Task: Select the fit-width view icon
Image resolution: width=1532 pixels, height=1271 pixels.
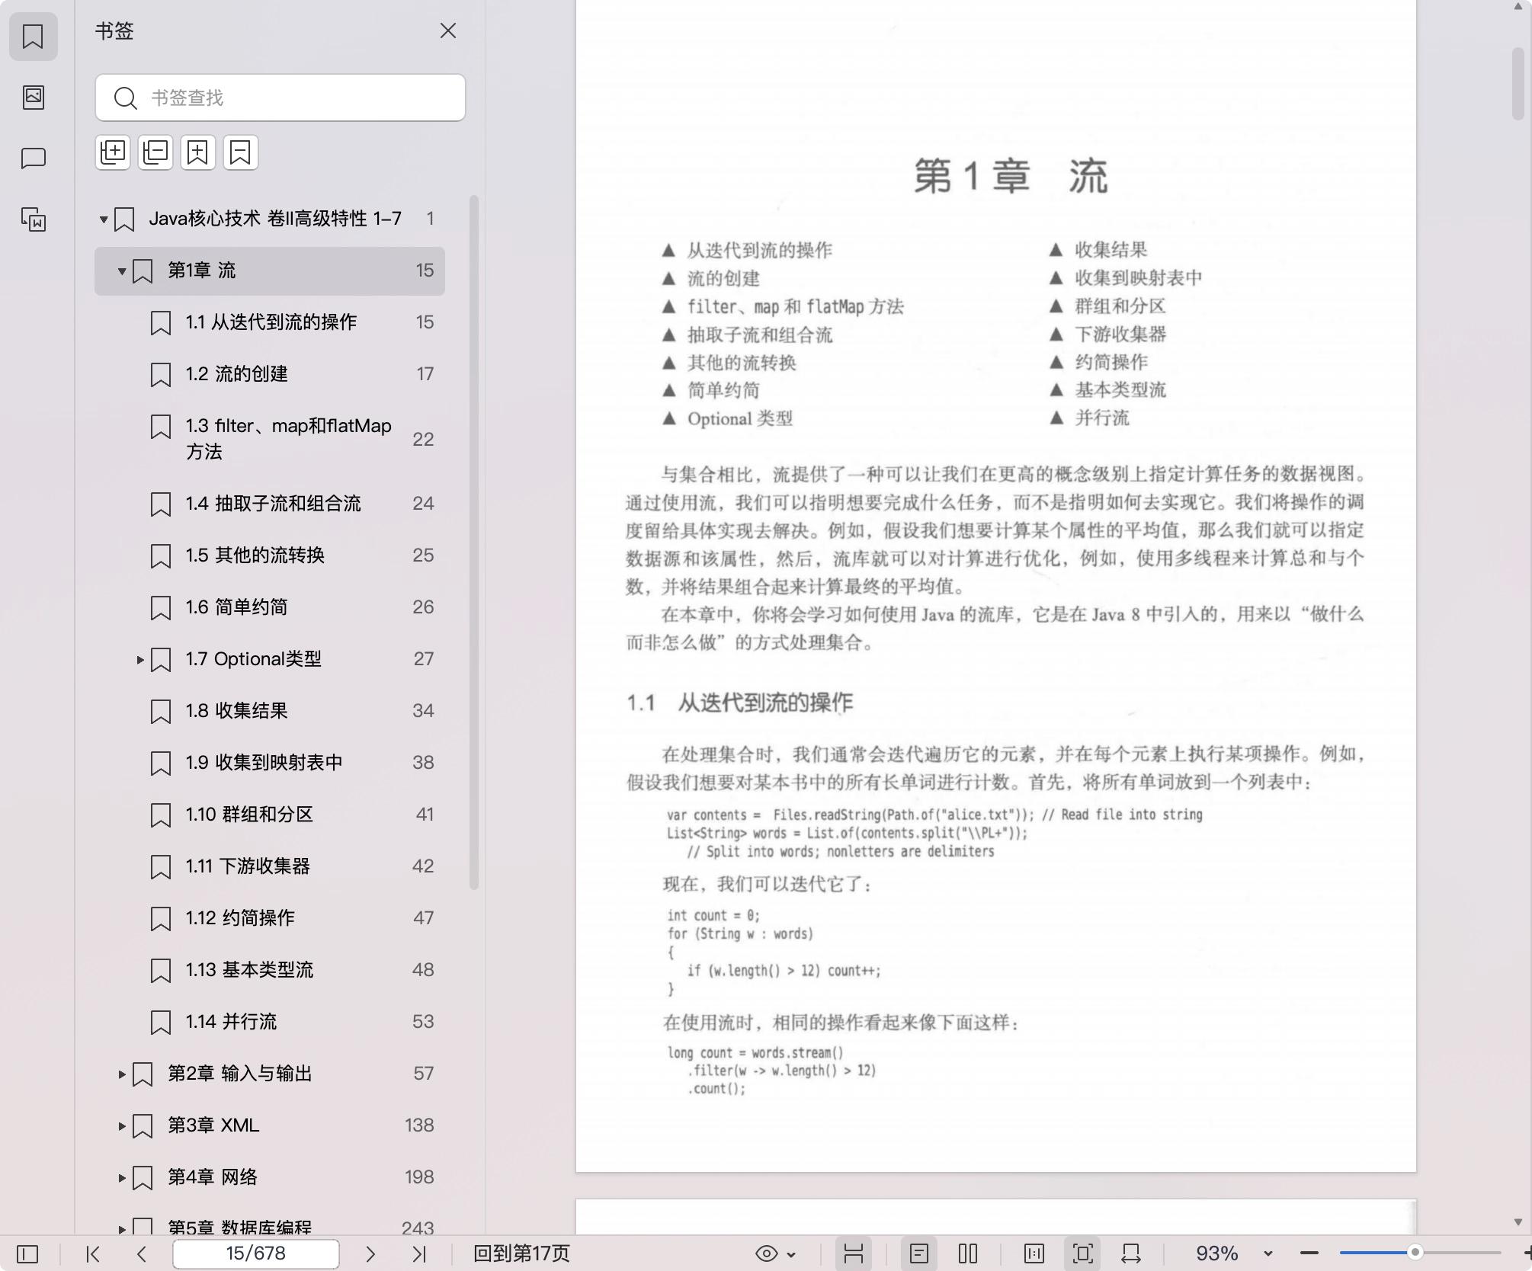Action: [1131, 1253]
